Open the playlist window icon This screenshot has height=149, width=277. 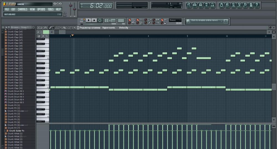(189, 5)
